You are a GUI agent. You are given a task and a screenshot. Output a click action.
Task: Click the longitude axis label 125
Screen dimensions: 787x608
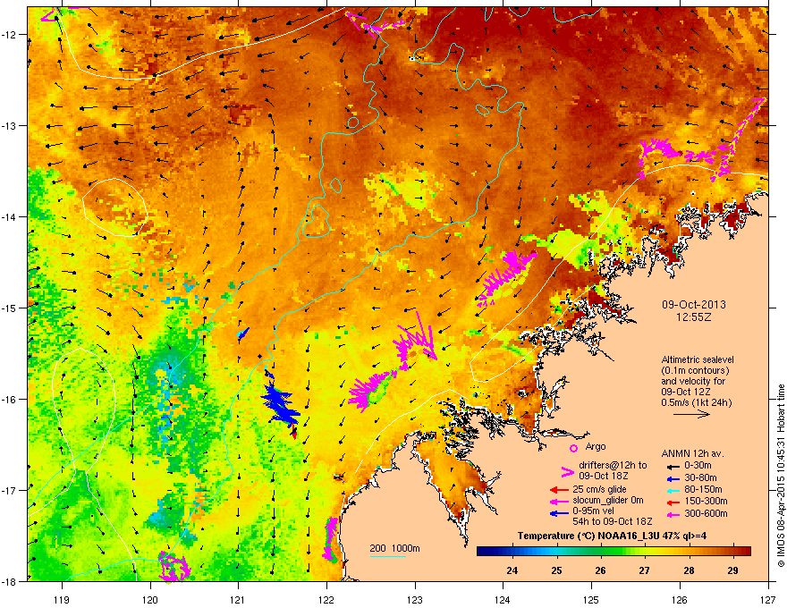point(591,599)
